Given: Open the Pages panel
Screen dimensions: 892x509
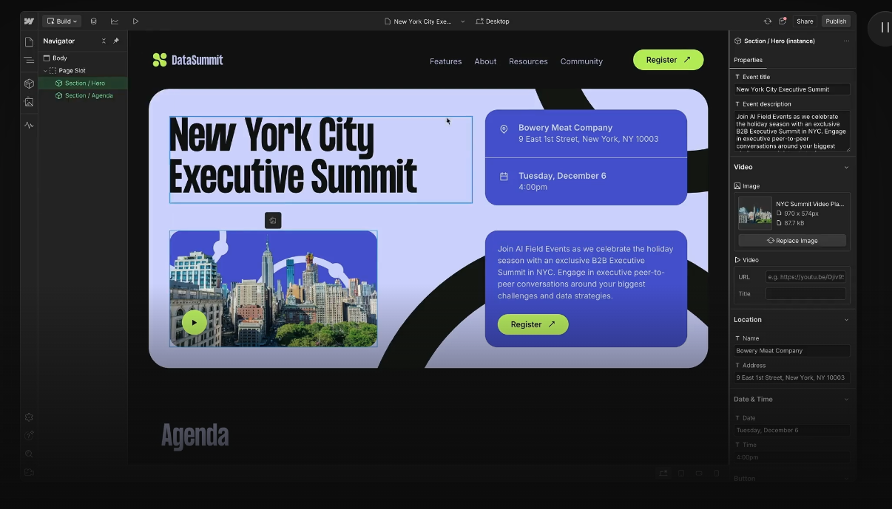Looking at the screenshot, I should tap(29, 43).
